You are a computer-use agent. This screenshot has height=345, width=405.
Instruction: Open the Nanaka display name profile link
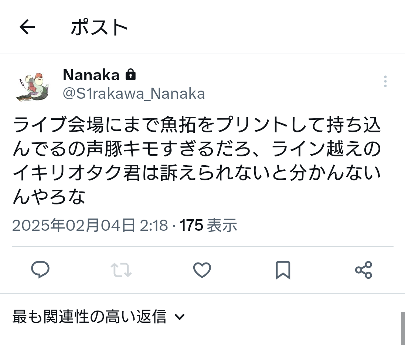point(91,75)
